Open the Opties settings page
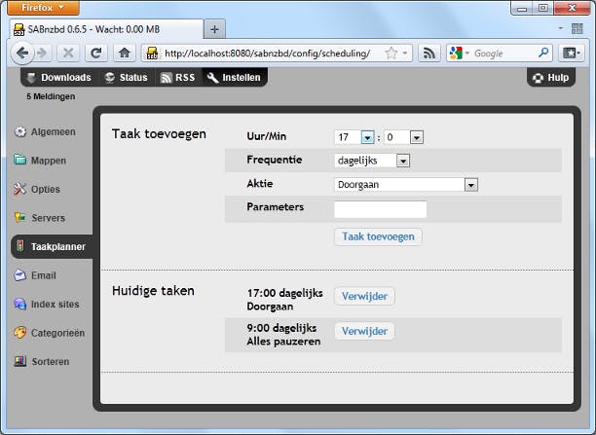The image size is (596, 435). [46, 189]
